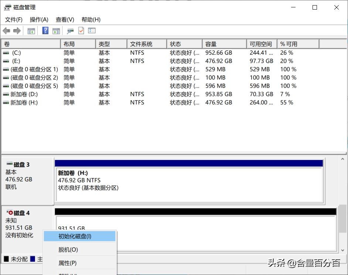Click the blue Help icon in toolbar
This screenshot has width=348, height=275.
click(x=45, y=31)
